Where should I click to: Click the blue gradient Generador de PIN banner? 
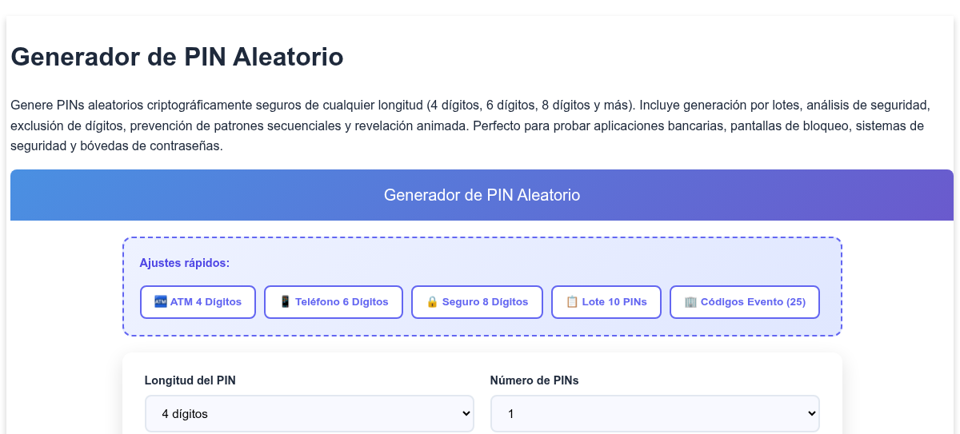coord(482,195)
